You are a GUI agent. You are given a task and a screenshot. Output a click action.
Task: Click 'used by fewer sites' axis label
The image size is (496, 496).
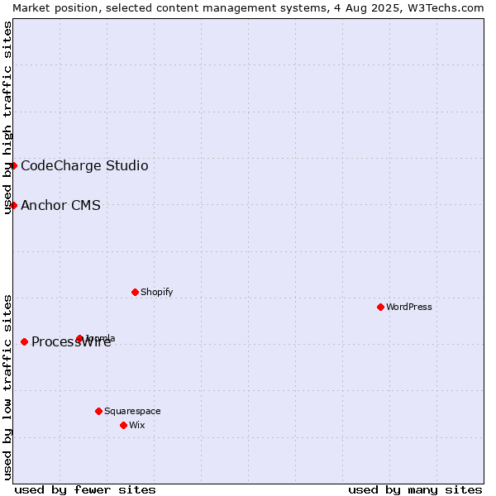pos(85,490)
